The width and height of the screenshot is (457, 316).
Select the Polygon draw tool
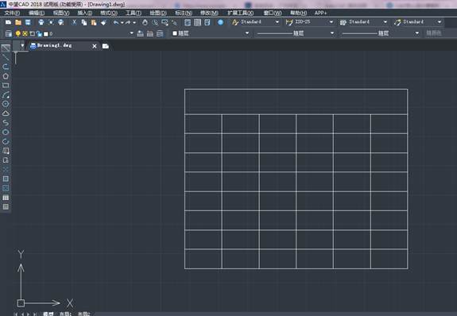6,76
